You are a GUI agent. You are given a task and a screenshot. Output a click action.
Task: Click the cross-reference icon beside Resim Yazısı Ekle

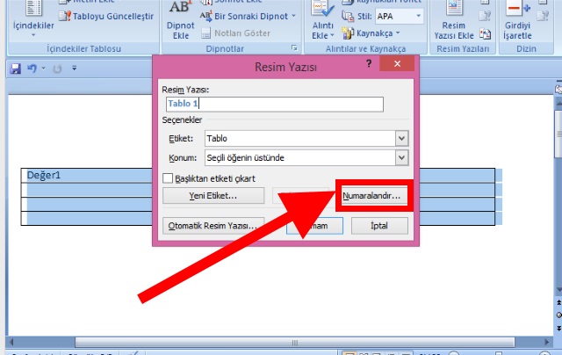tap(485, 34)
